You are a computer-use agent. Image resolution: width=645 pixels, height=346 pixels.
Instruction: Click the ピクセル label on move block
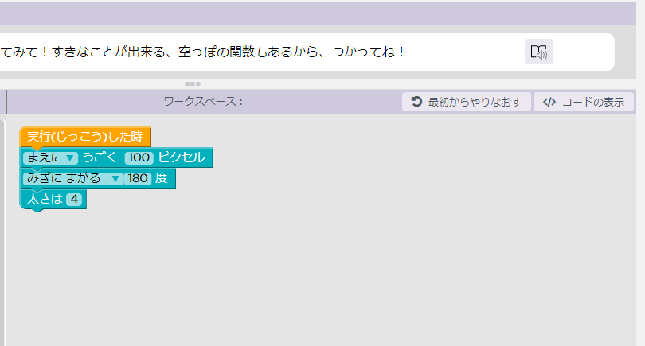181,157
